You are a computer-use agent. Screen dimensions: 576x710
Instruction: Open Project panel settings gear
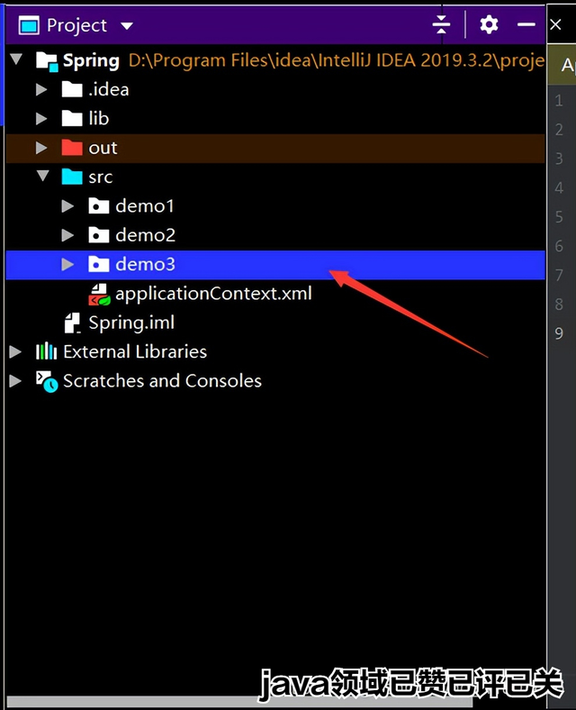489,24
